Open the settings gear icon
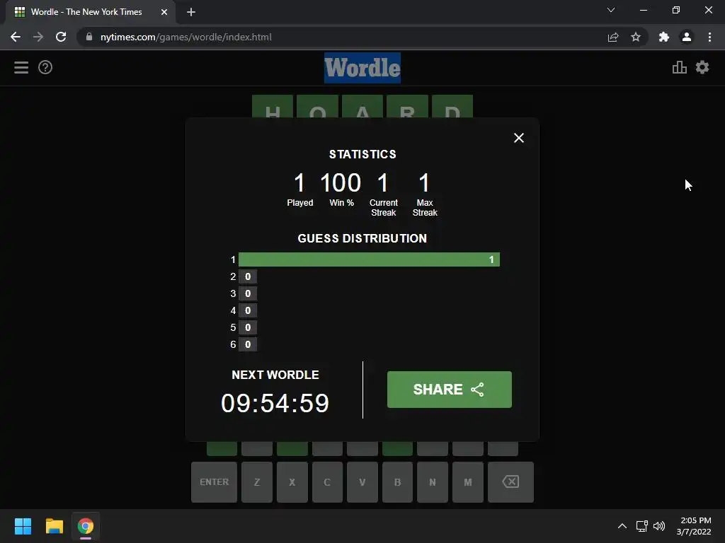Viewport: 725px width, 543px height. [702, 67]
